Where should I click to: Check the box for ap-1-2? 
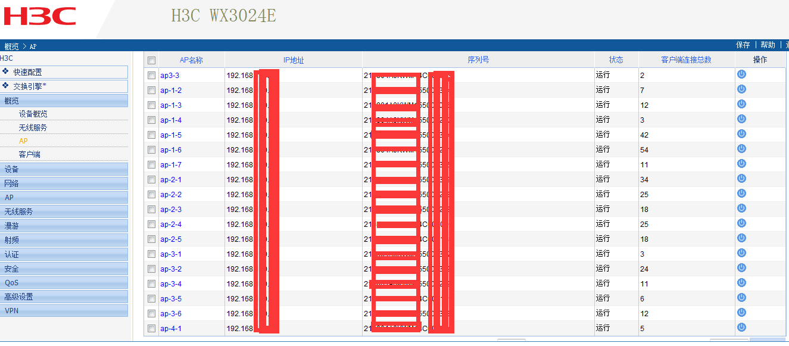pyautogui.click(x=151, y=91)
